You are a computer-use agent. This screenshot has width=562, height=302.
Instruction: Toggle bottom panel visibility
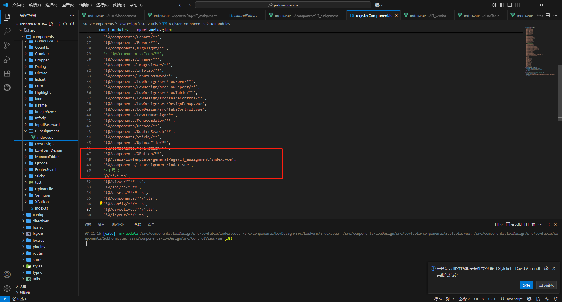510,5
